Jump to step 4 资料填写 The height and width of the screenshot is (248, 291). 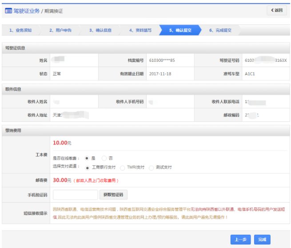[140, 31]
